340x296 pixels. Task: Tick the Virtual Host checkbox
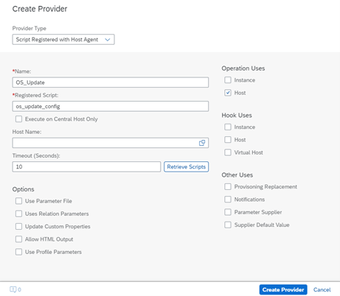[x=228, y=152]
